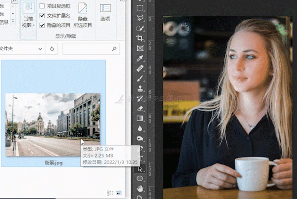Select the Clone Stamp tool
Image resolution: width=297 pixels, height=199 pixels.
(140, 88)
